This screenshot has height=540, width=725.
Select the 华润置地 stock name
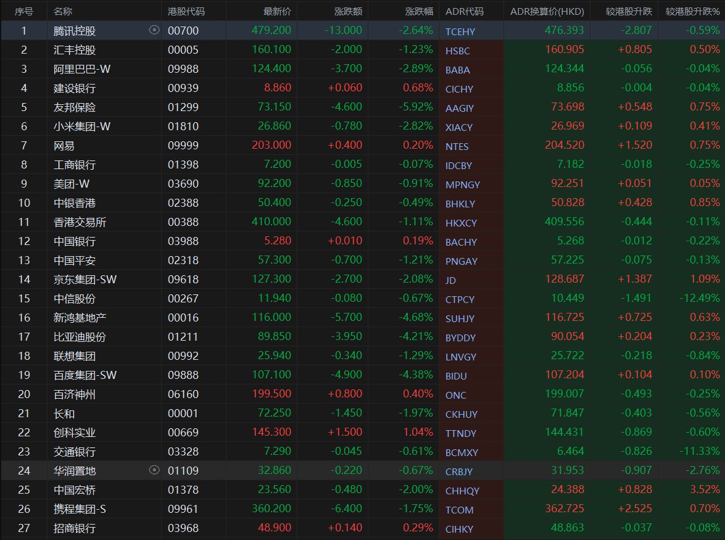pyautogui.click(x=75, y=471)
